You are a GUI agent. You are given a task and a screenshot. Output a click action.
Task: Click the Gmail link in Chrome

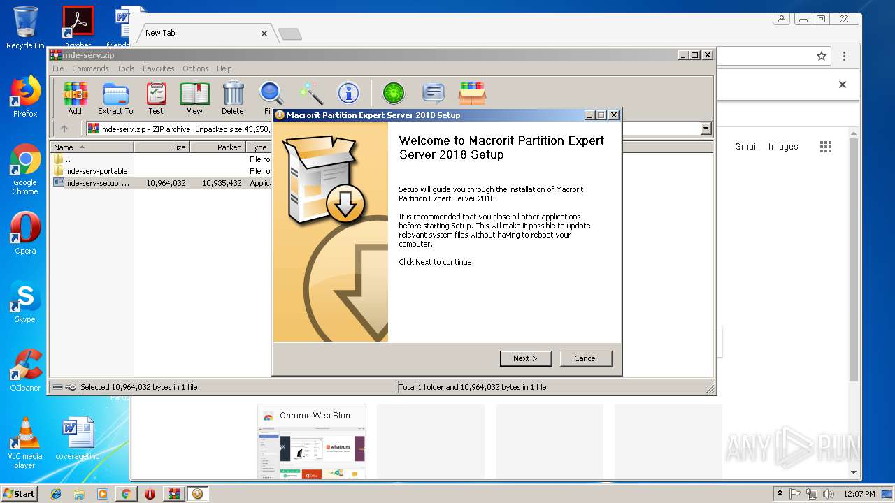click(746, 147)
